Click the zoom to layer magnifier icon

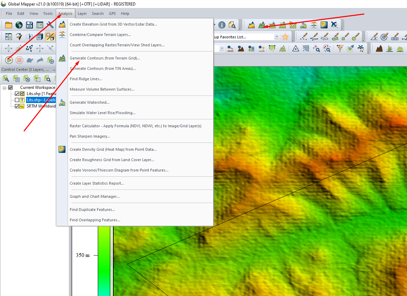(47, 78)
